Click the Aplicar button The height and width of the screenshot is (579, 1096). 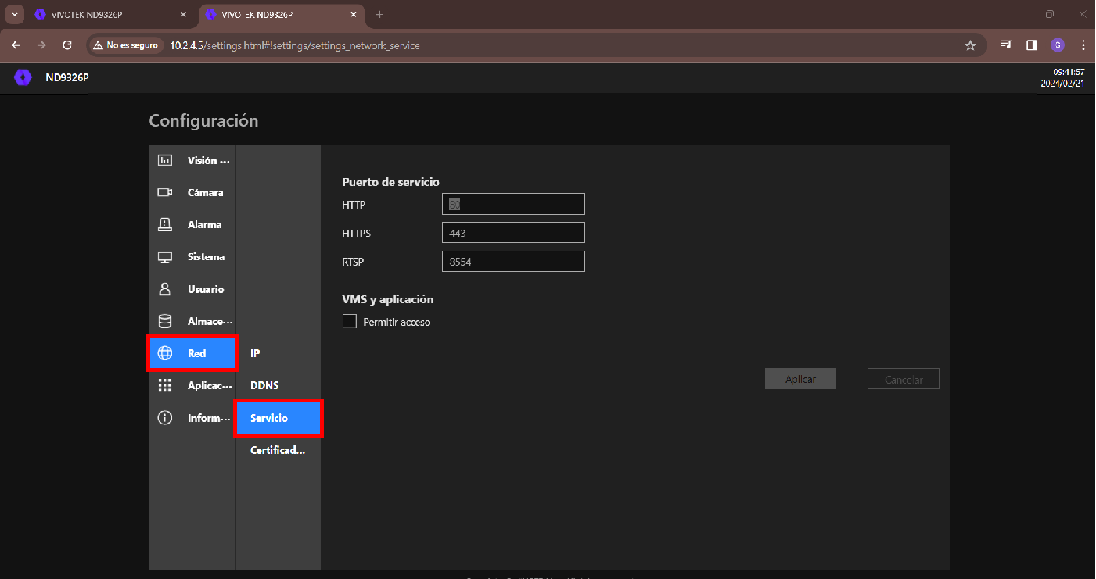point(800,379)
